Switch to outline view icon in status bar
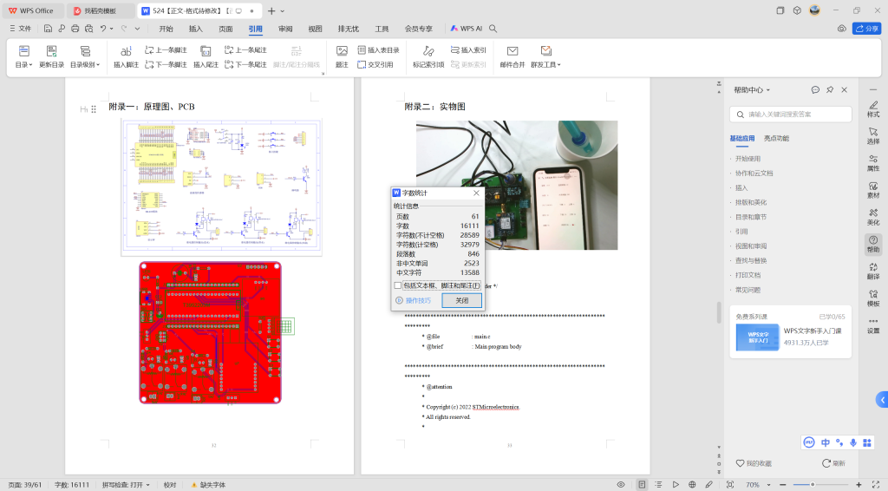Image resolution: width=888 pixels, height=491 pixels. 658,485
